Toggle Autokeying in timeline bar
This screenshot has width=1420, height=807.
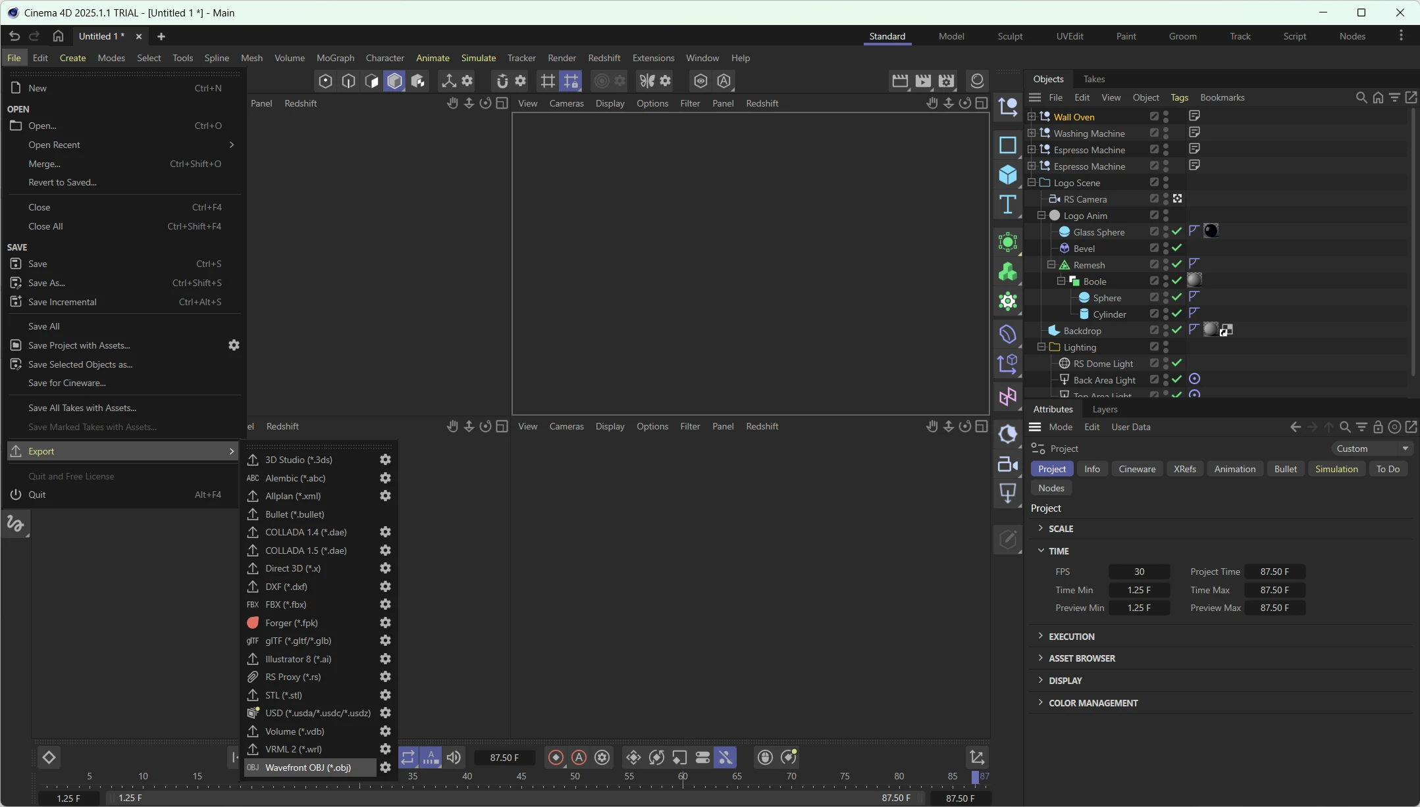click(x=579, y=758)
